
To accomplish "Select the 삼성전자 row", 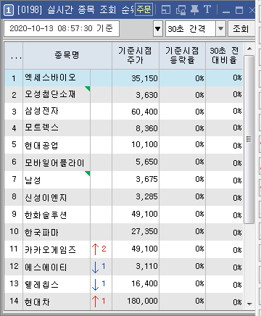I will (123, 112).
